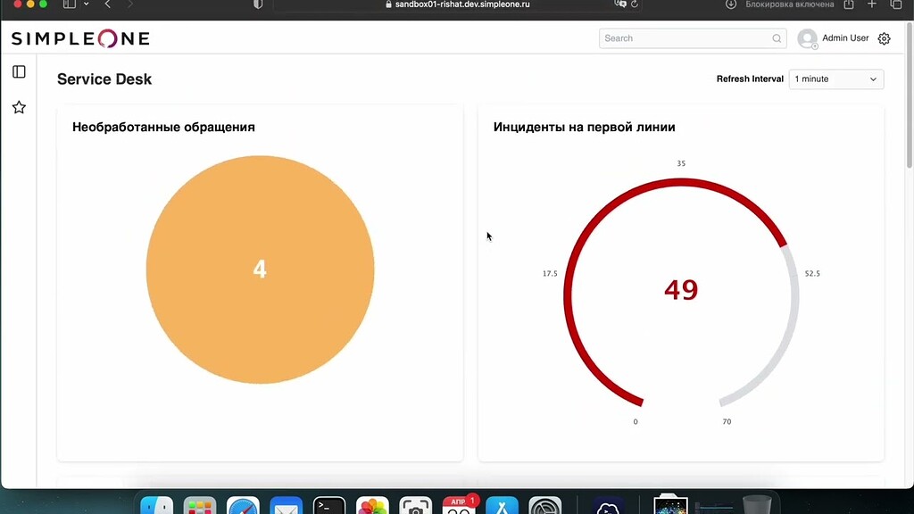The height and width of the screenshot is (514, 914).
Task: Toggle the left sidebar panel
Action: pos(19,72)
